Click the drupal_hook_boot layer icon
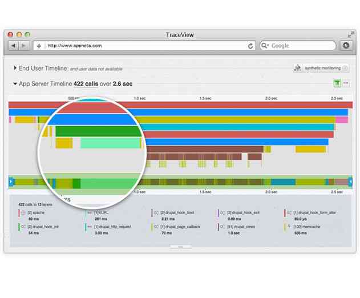The height and width of the screenshot is (298, 360). coord(156,213)
